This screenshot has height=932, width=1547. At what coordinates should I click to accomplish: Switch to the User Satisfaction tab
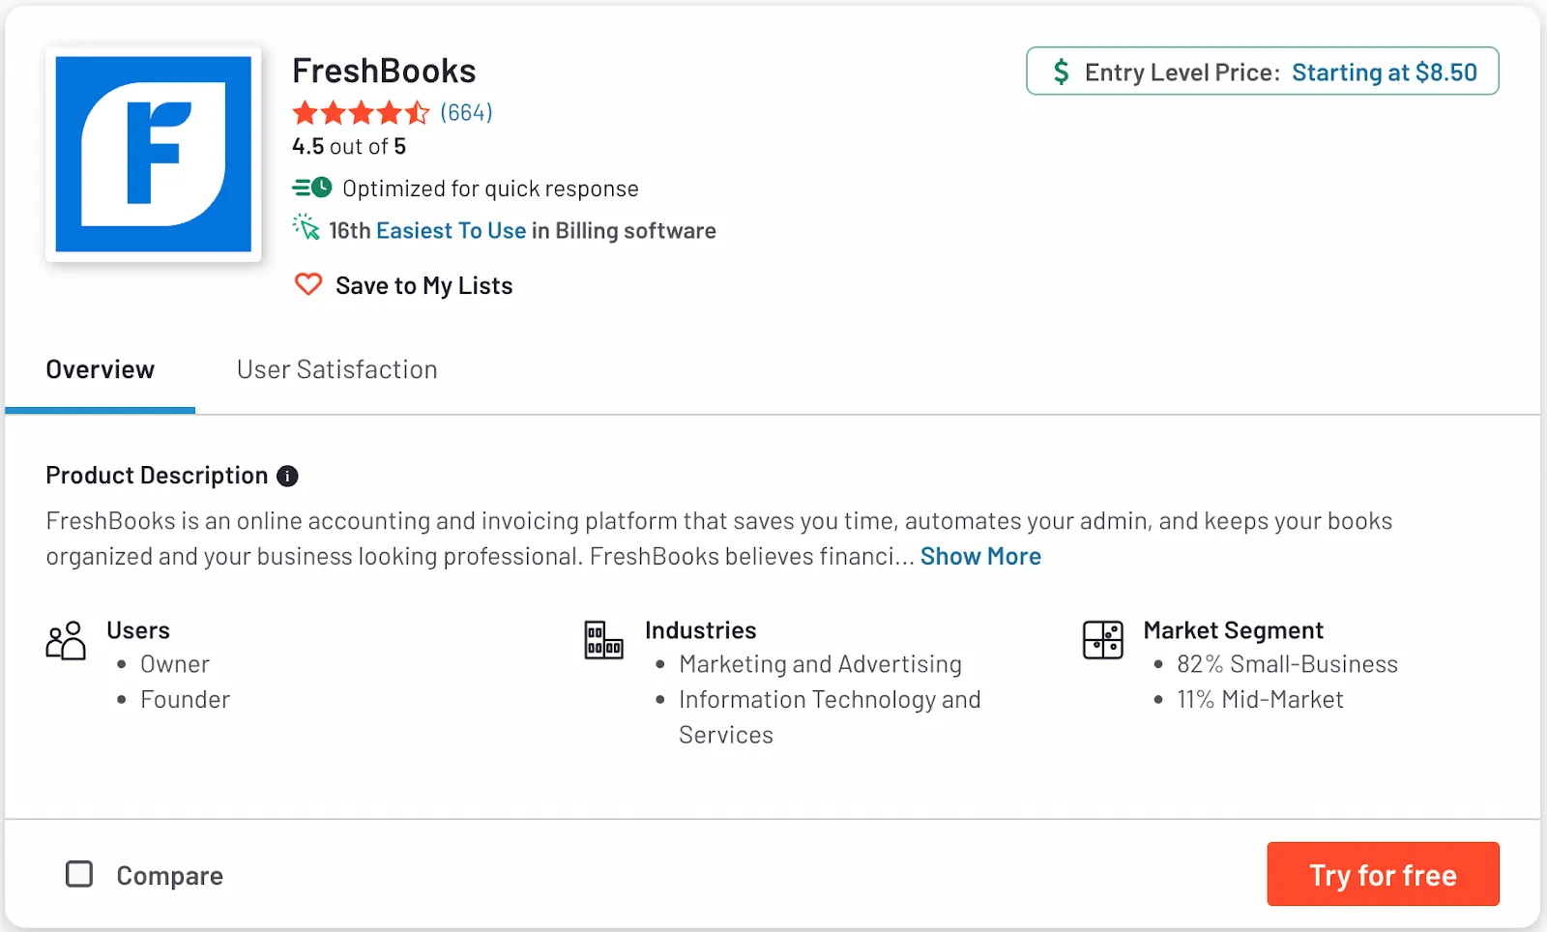pyautogui.click(x=336, y=369)
